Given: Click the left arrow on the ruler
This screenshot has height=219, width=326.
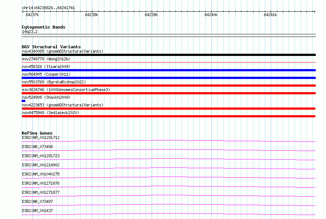Looking at the screenshot, I should (23, 11).
